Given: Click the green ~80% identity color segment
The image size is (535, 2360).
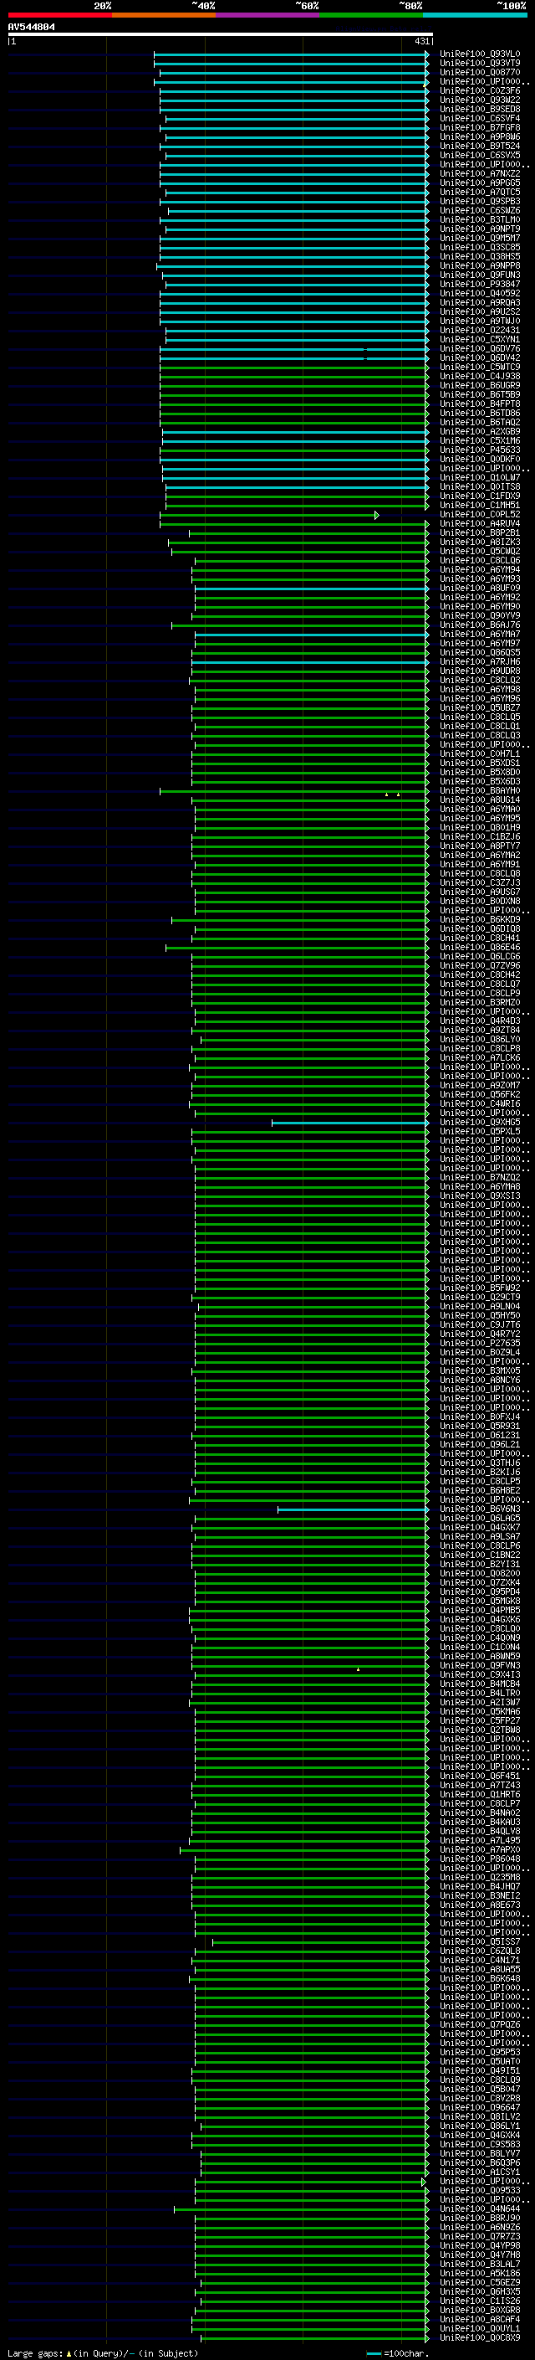Looking at the screenshot, I should click(x=371, y=15).
